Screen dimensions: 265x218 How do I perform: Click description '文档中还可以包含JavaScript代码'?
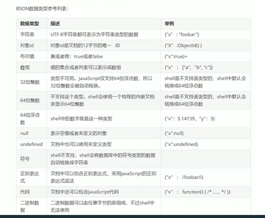tap(85, 192)
